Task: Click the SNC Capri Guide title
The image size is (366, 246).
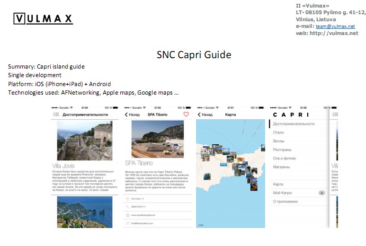Action: (194, 55)
